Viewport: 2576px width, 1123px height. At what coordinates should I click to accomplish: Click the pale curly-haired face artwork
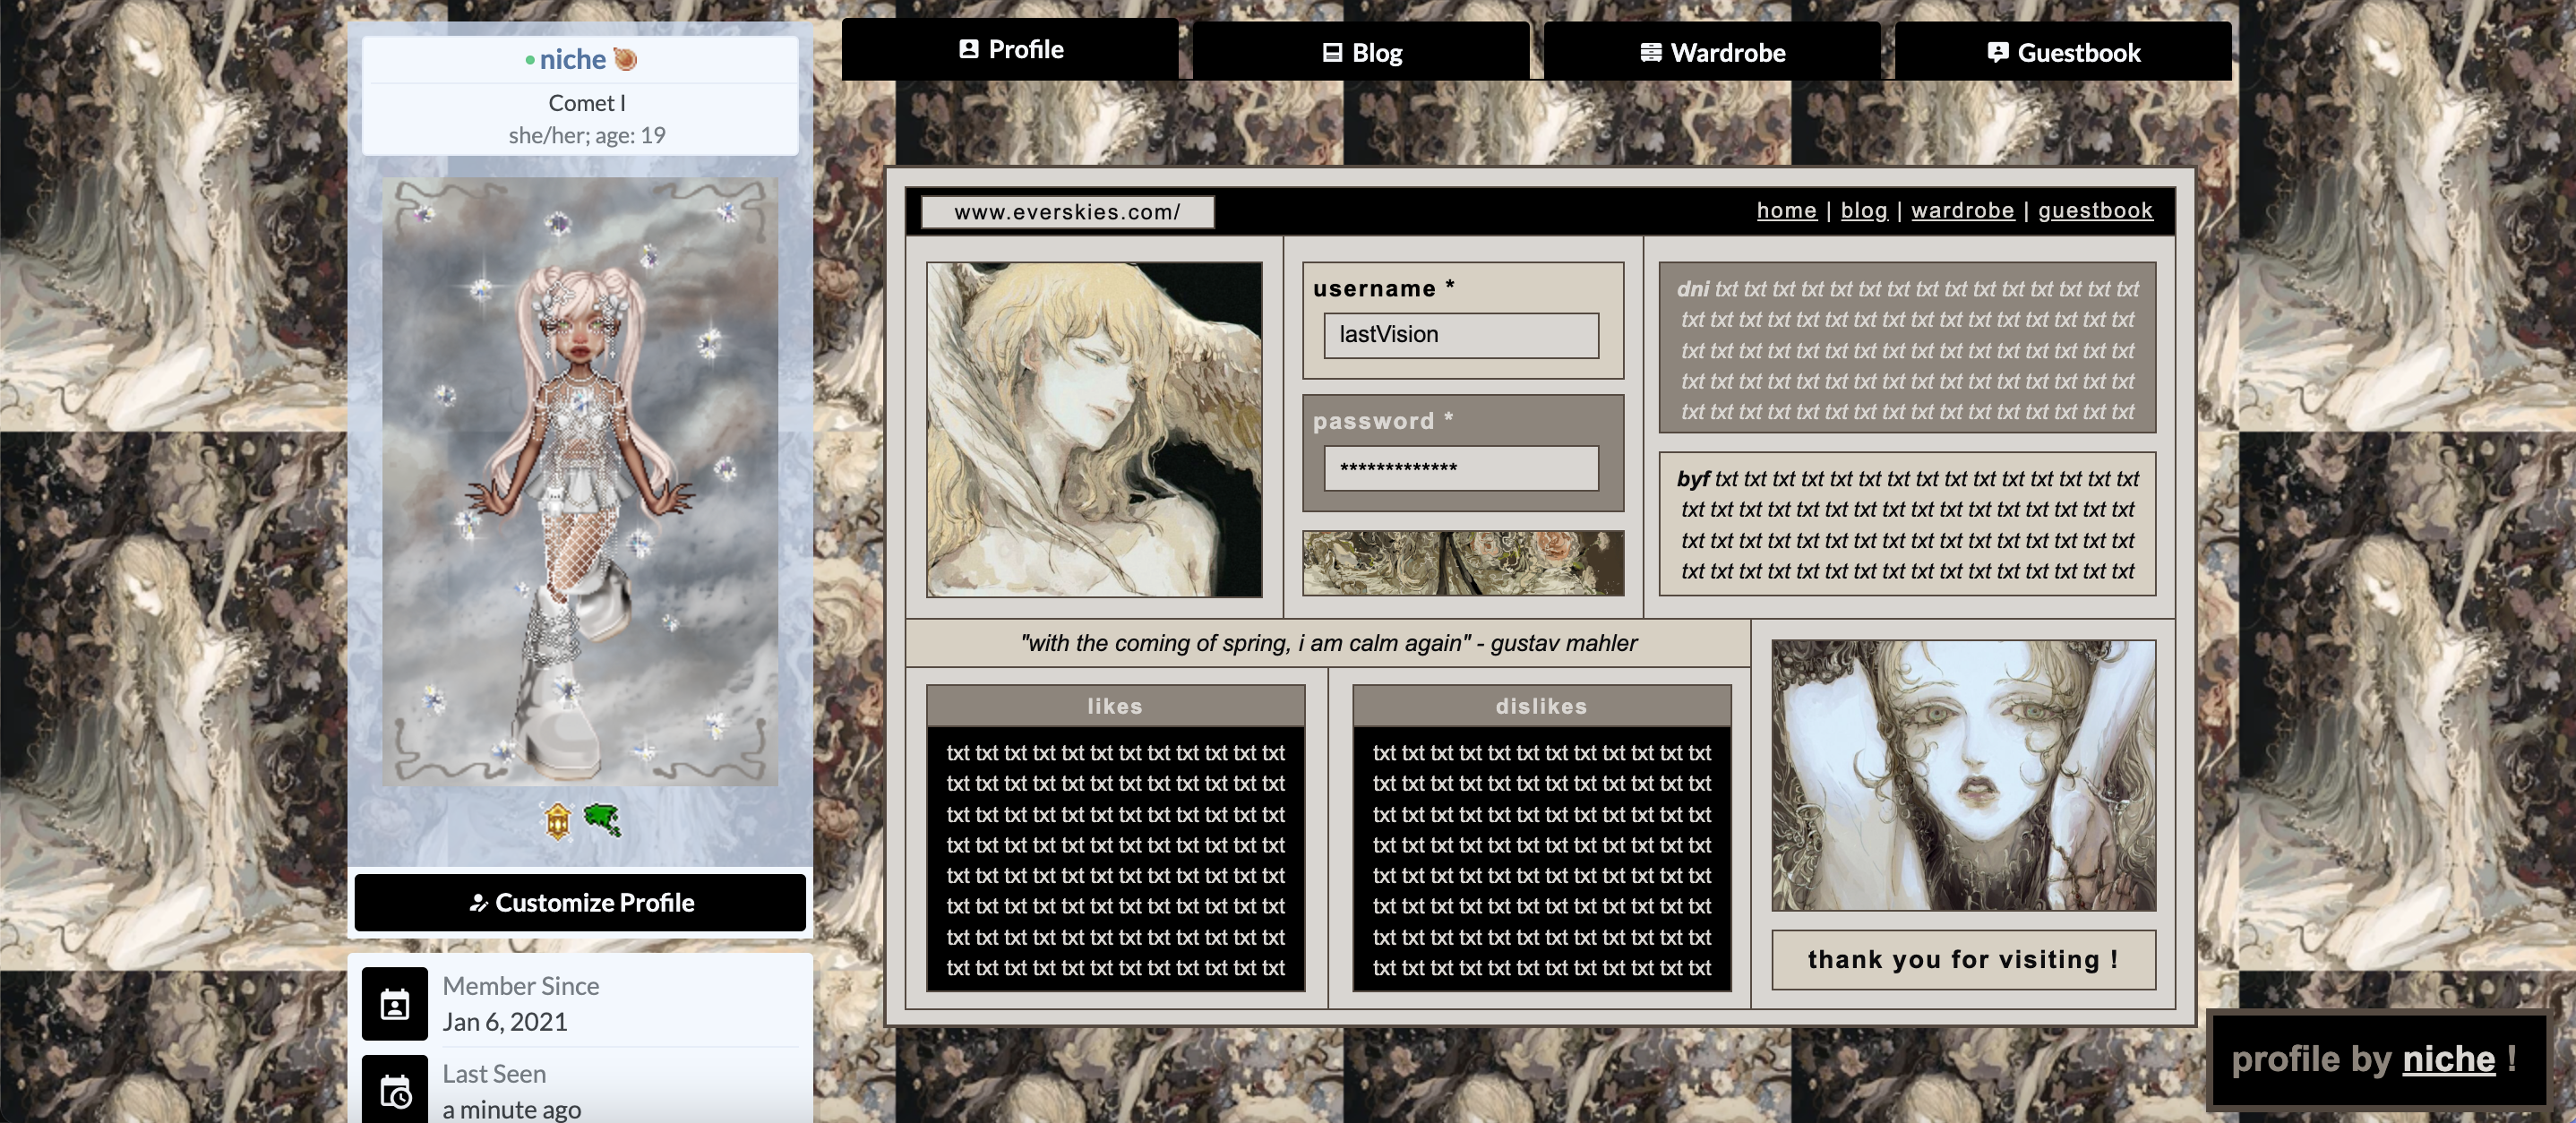click(1963, 775)
